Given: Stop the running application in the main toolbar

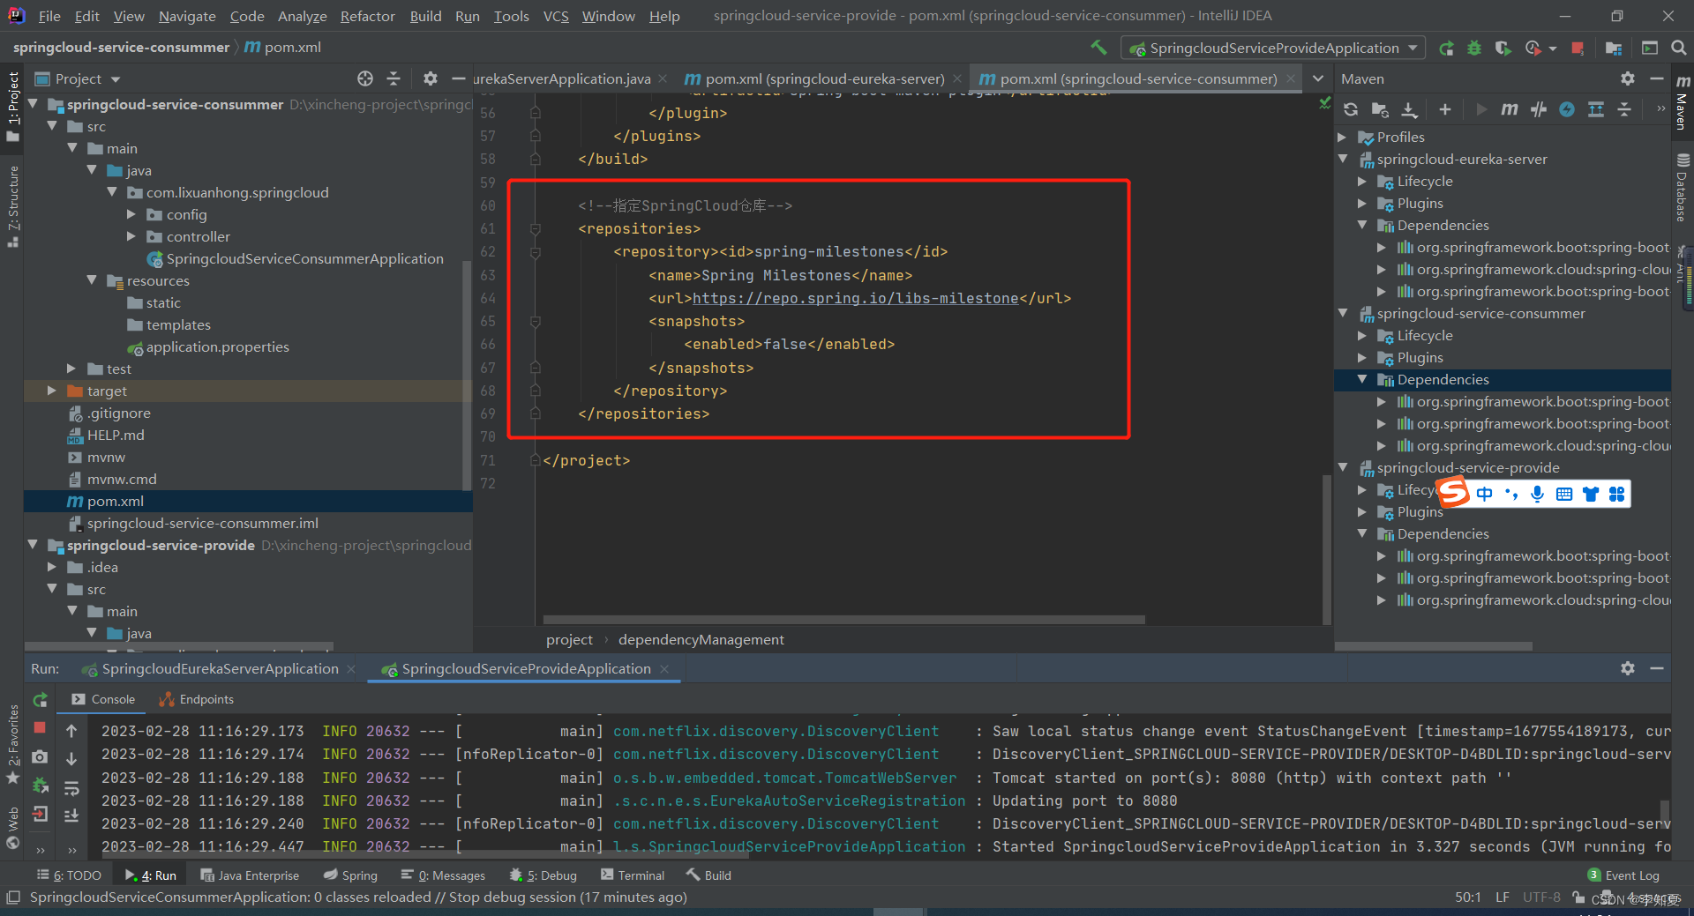Looking at the screenshot, I should click(x=1578, y=48).
